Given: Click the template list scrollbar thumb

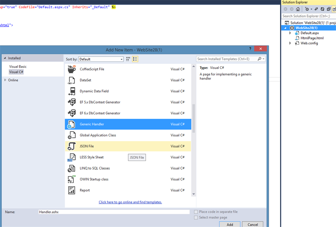Looking at the screenshot, I should 194,118.
